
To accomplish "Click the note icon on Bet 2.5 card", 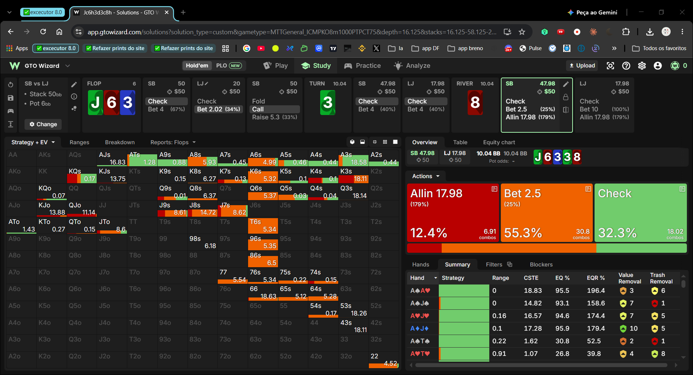I will [588, 189].
